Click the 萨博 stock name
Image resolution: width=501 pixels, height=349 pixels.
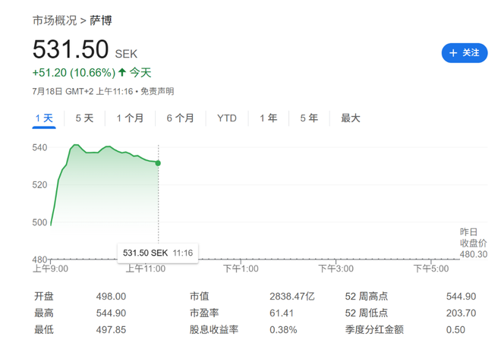tap(100, 20)
